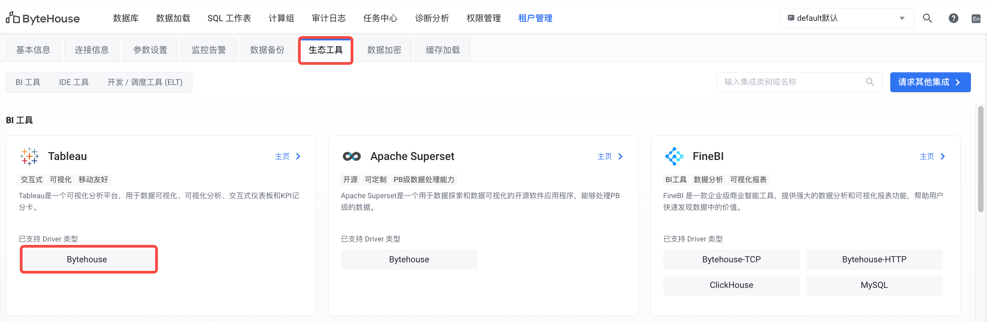Viewport: 987px width, 322px height.
Task: Choose the Bytehouse-HTTP driver for FineBI
Action: coord(874,259)
